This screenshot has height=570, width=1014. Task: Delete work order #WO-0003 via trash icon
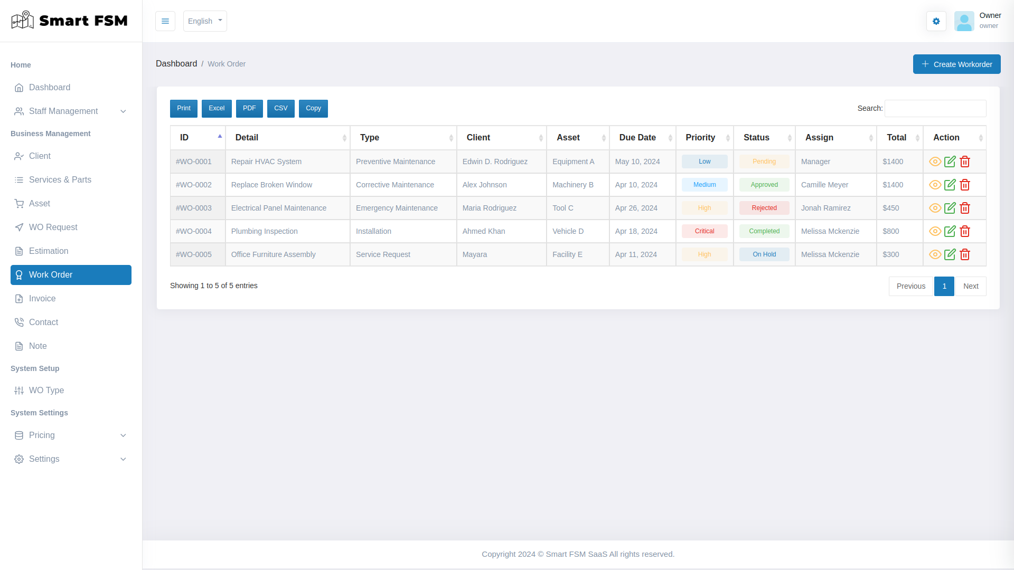[x=965, y=208]
